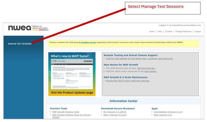Open the Home link

point(152,31)
